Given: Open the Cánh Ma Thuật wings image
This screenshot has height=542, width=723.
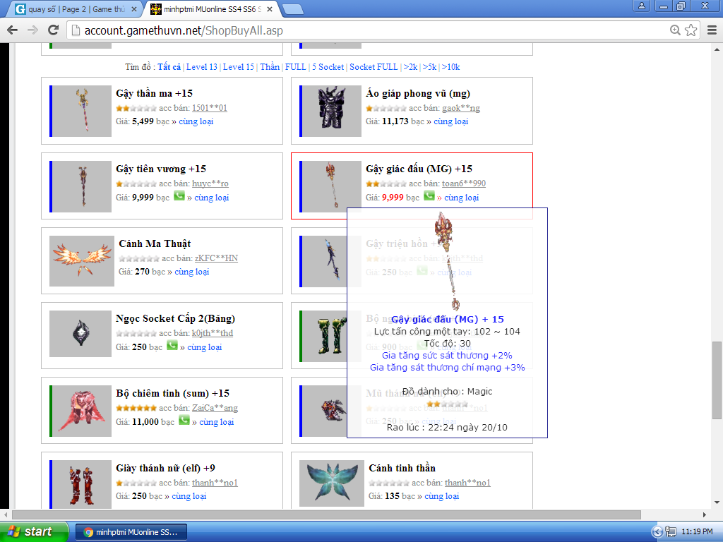Looking at the screenshot, I should pyautogui.click(x=82, y=261).
